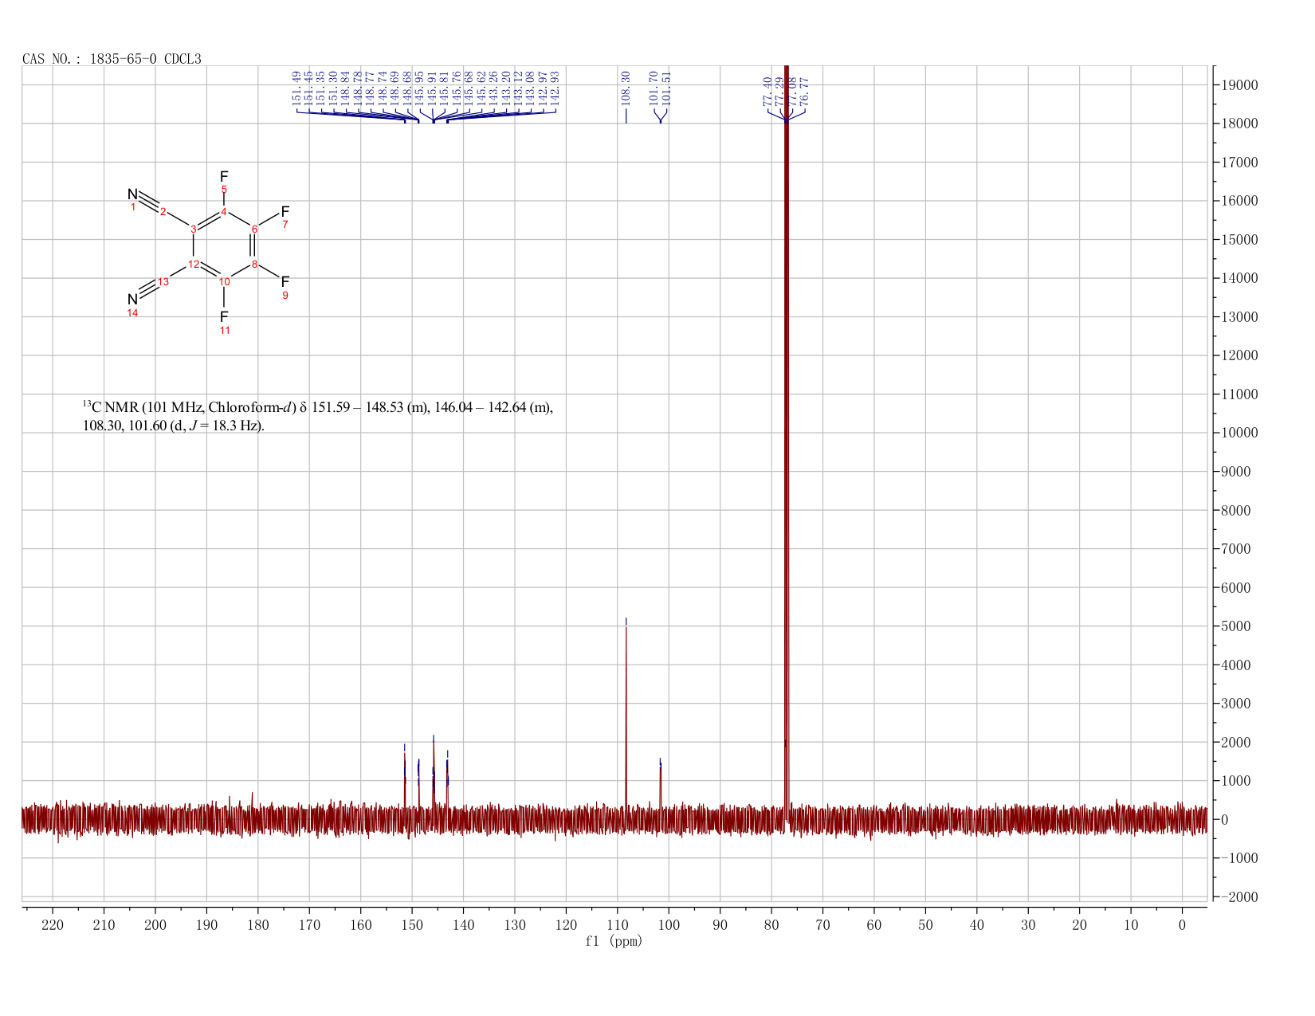Click the 10000 intensity axis value
Viewport: 1315px width, 1016px height.
[1238, 433]
